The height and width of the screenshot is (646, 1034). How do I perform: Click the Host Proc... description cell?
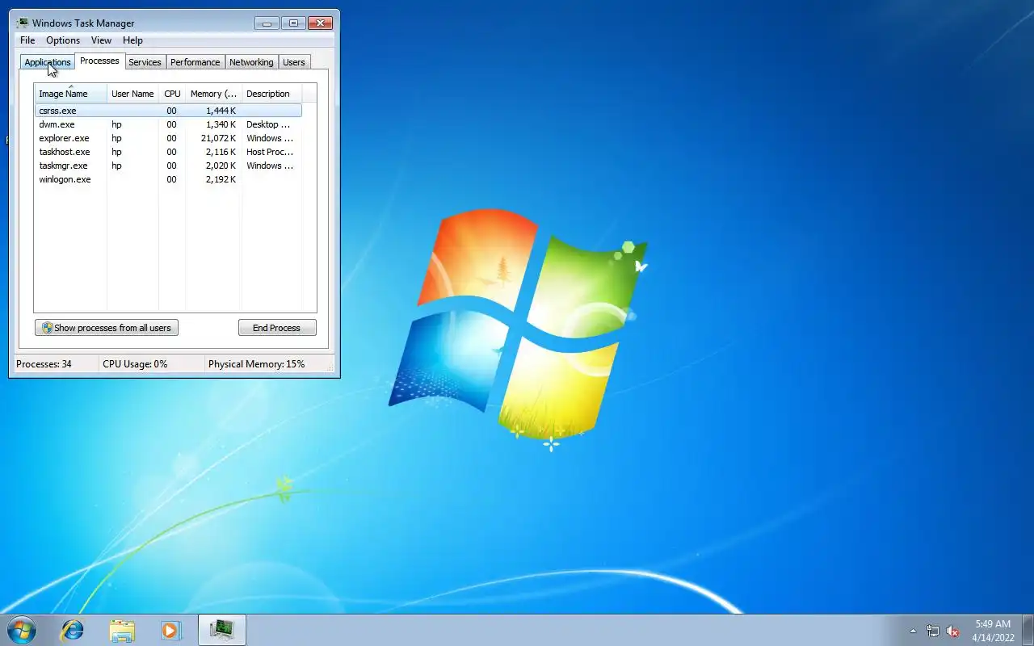click(x=270, y=152)
